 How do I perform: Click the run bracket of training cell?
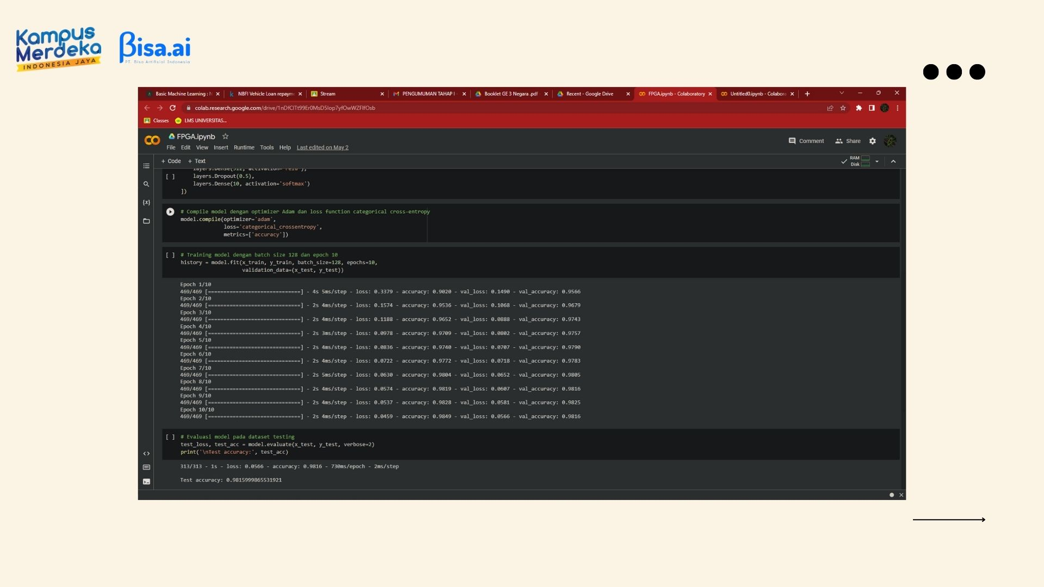[x=170, y=255]
